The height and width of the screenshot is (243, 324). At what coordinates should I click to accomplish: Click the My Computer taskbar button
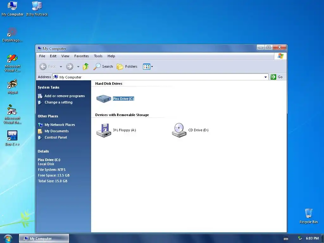[x=44, y=239]
